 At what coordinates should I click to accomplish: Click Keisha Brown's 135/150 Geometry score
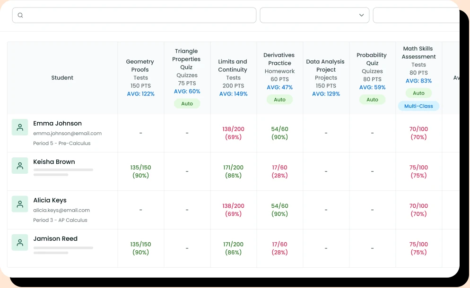pos(140,171)
